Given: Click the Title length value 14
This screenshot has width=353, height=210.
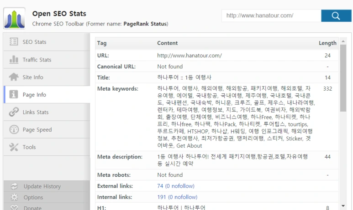Looking at the screenshot, I should 327,78.
